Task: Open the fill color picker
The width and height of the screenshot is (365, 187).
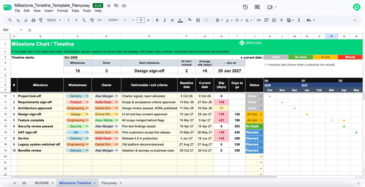Action: [190, 20]
